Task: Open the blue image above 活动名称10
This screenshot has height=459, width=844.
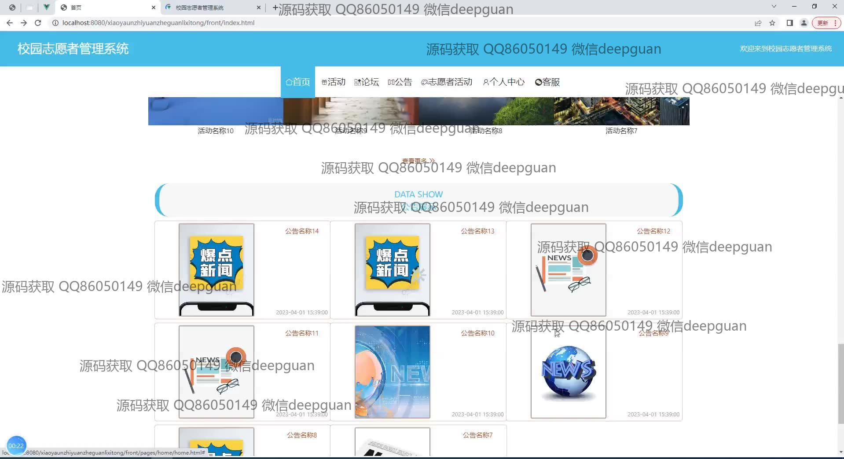Action: (x=216, y=111)
